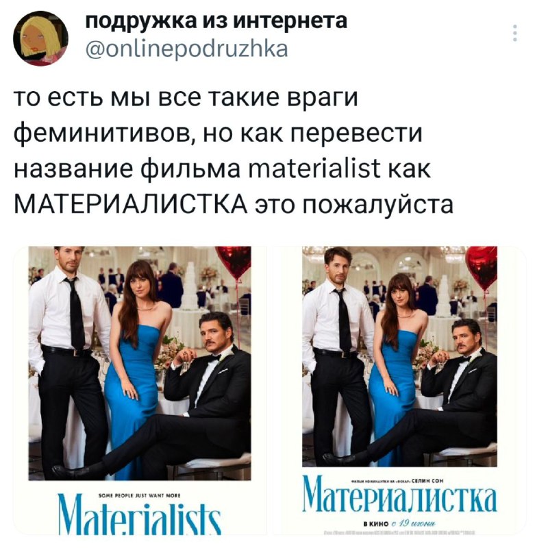Viewport: 537px width, 548px height.
Task: Click the red heart balloon on right poster
Action: [x=481, y=268]
